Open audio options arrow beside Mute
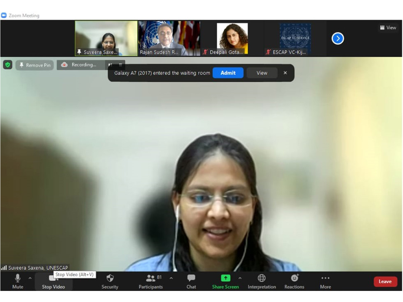The height and width of the screenshot is (302, 403). (30, 278)
